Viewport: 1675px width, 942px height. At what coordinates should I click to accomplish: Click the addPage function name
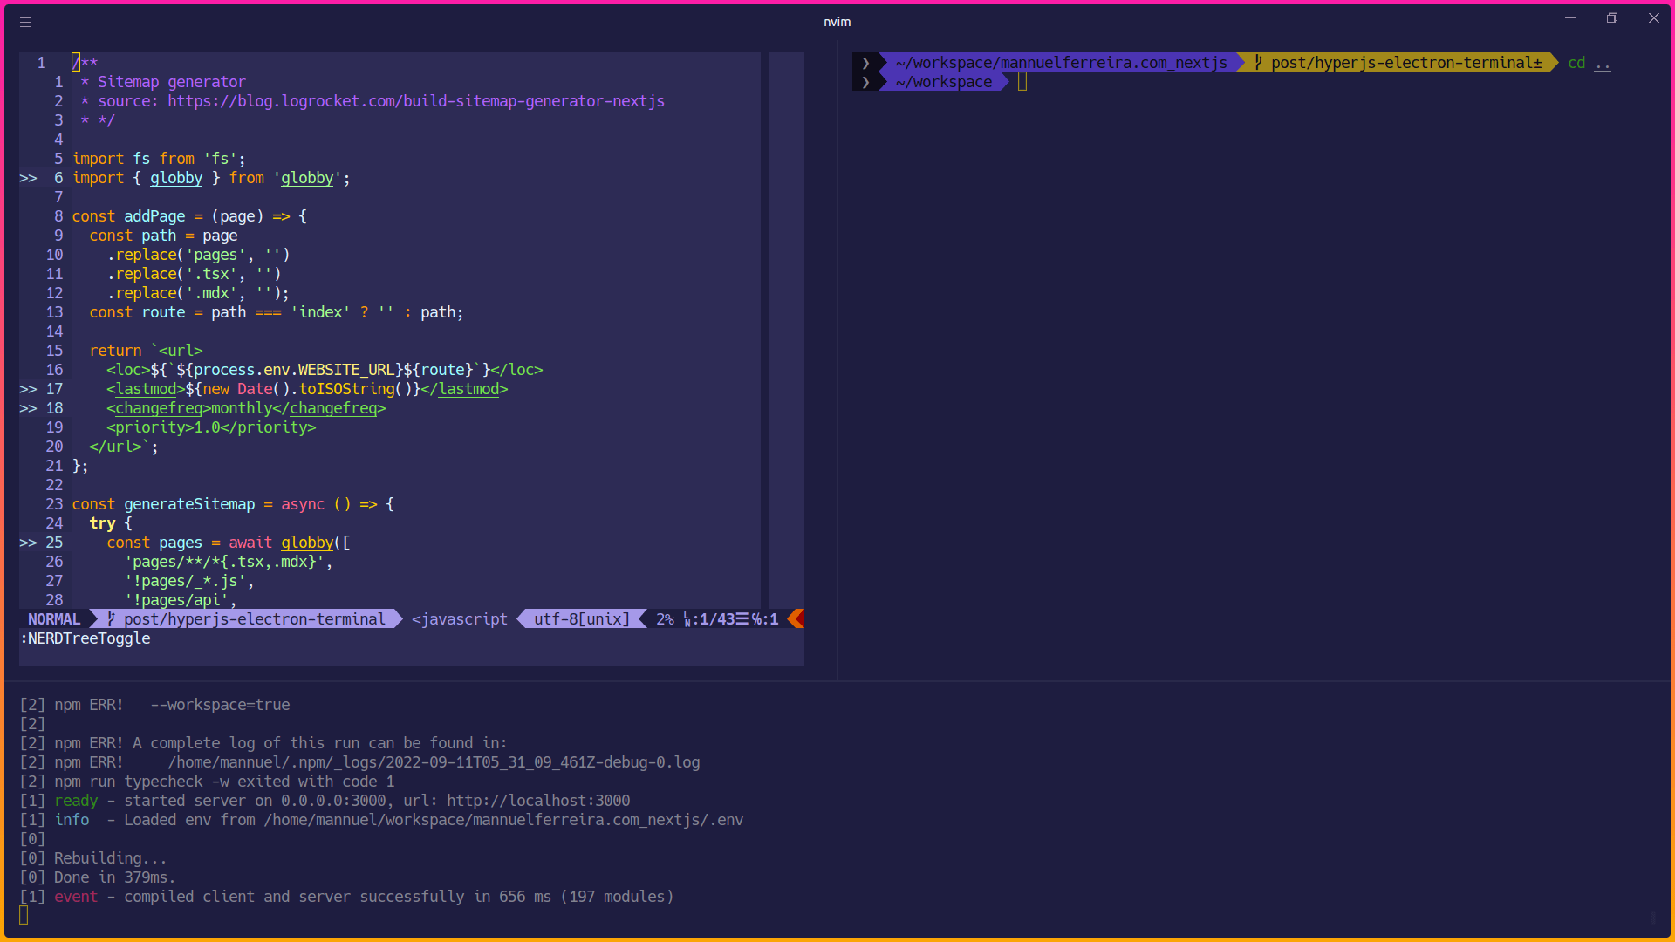pos(154,216)
